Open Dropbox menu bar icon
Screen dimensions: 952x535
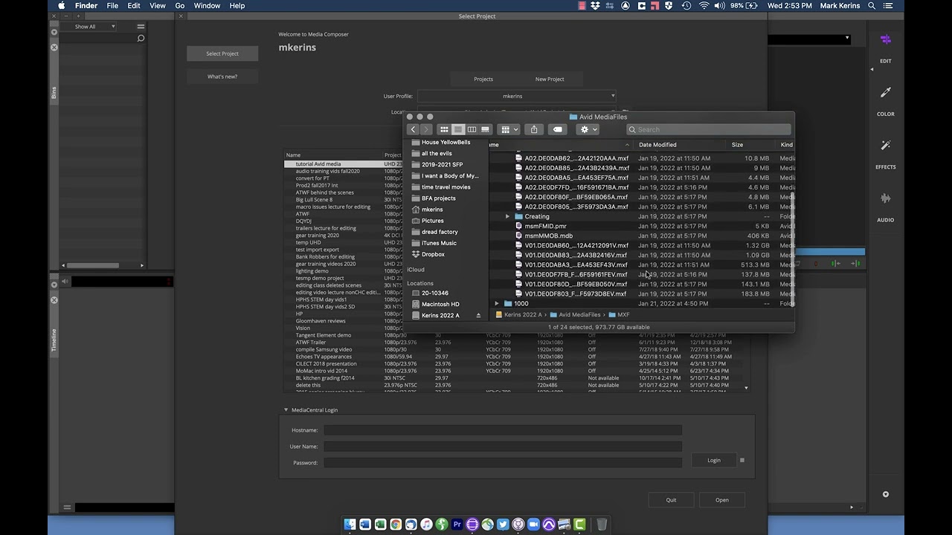(x=596, y=6)
